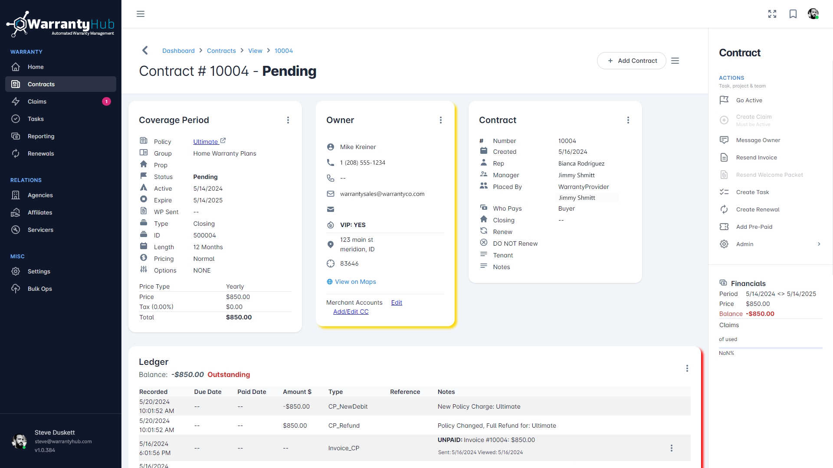833x468 pixels.
Task: Click the user avatar in top right corner
Action: (813, 14)
